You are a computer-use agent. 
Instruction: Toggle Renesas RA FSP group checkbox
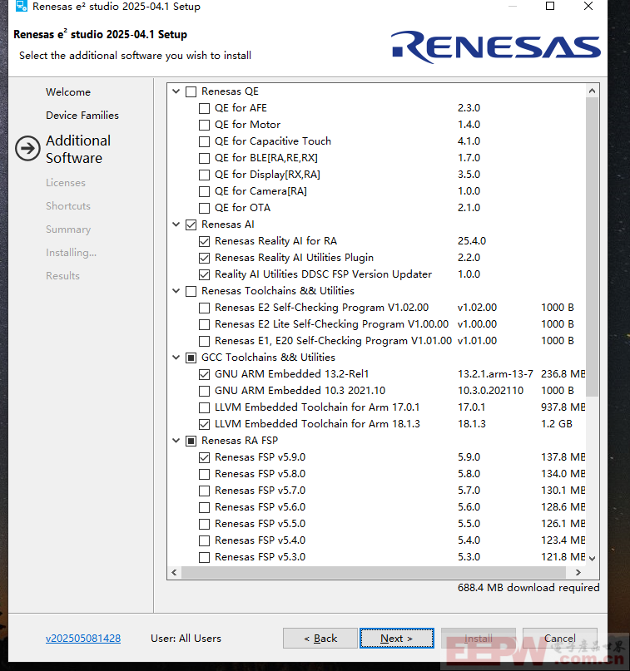pos(191,442)
